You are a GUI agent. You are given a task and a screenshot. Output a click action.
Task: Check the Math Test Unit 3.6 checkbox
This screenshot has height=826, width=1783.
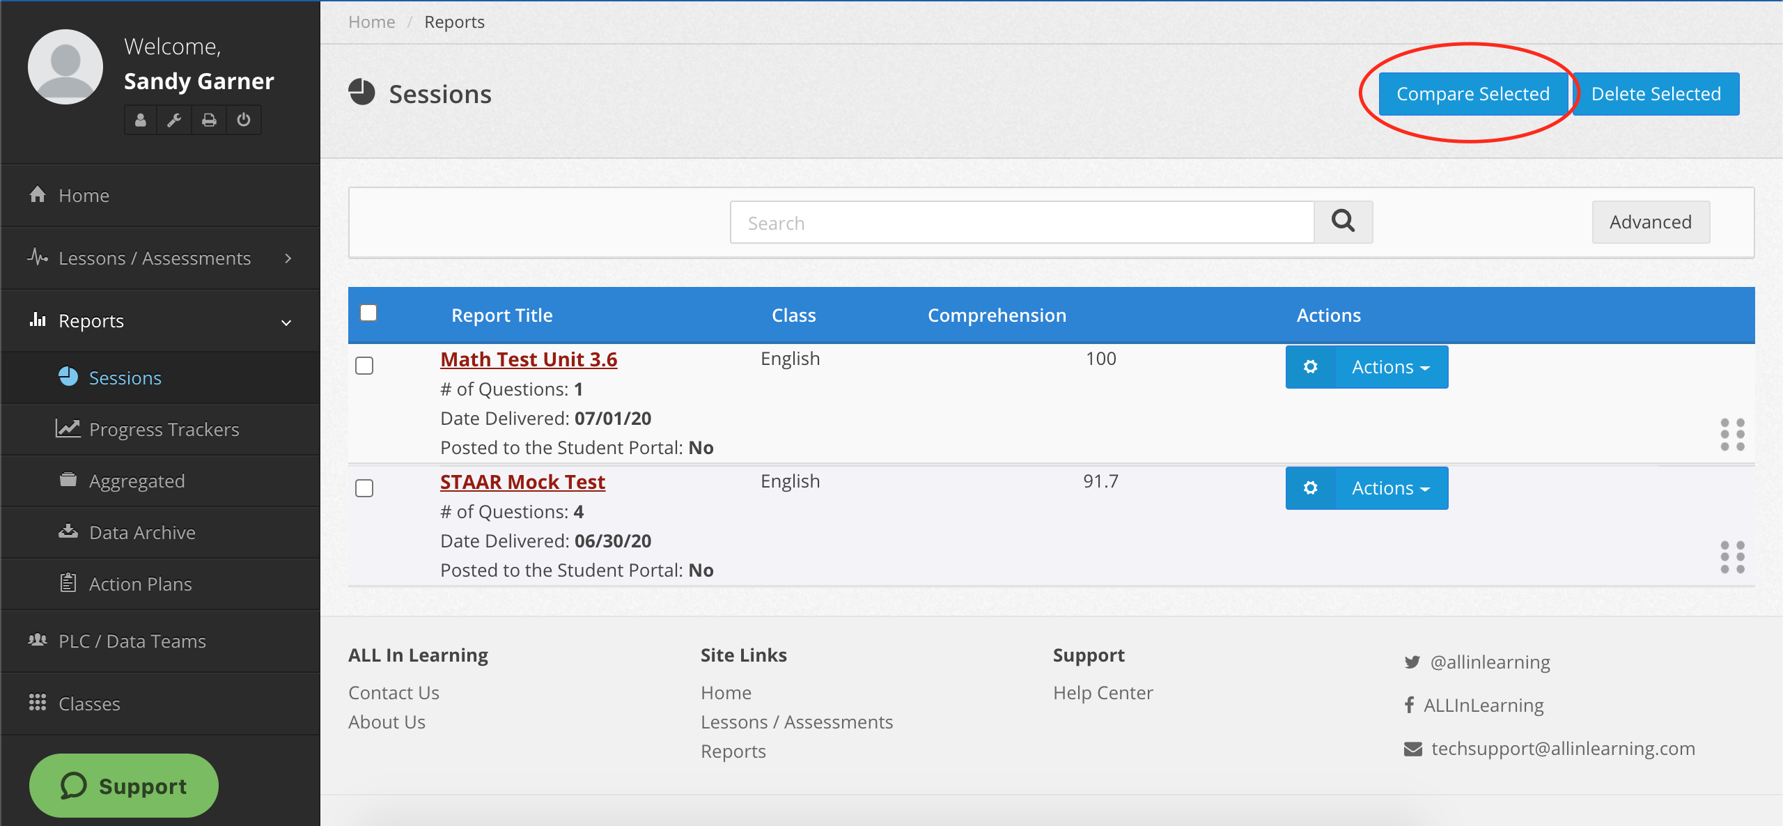[x=364, y=366]
